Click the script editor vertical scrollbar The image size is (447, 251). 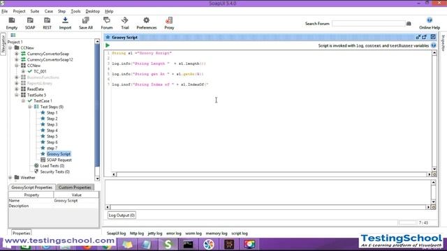(434, 111)
